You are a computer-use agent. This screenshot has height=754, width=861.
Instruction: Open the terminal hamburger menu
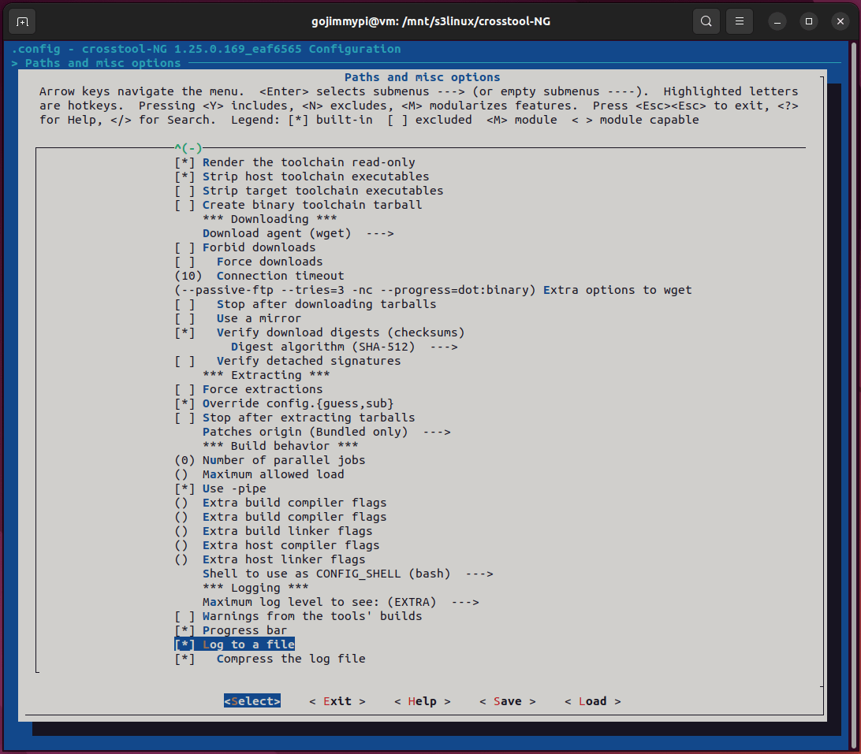[x=740, y=21]
